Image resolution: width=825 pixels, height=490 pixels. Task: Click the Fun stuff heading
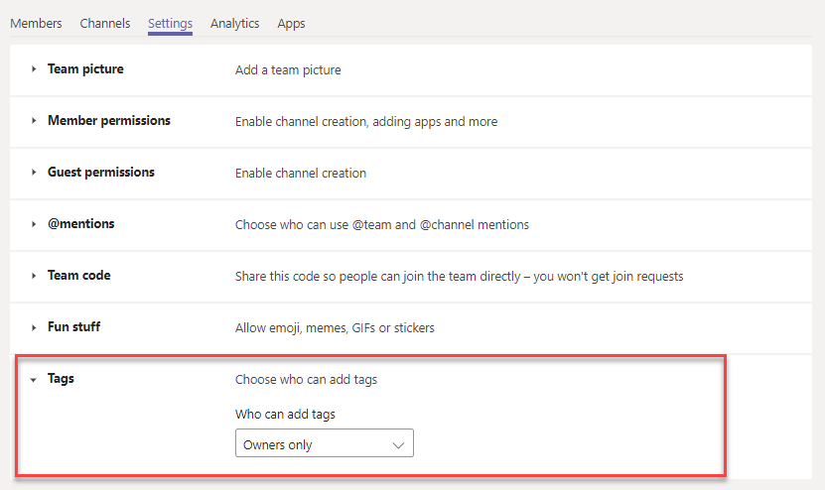click(x=73, y=326)
